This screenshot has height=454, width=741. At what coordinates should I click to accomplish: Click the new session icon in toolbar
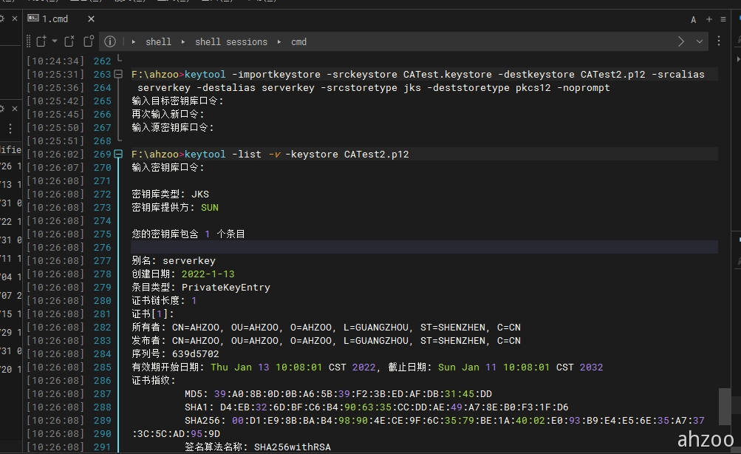[x=41, y=41]
